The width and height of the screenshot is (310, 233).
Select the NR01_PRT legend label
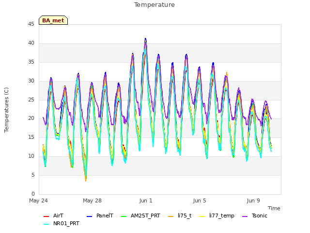point(66,223)
